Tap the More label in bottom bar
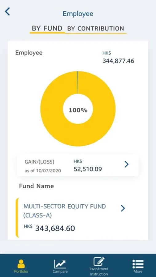The width and height of the screenshot is (156, 277). click(138, 271)
